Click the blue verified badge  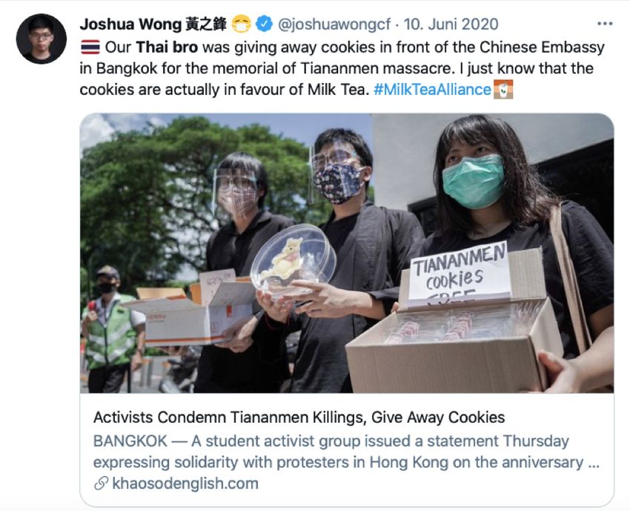[264, 24]
